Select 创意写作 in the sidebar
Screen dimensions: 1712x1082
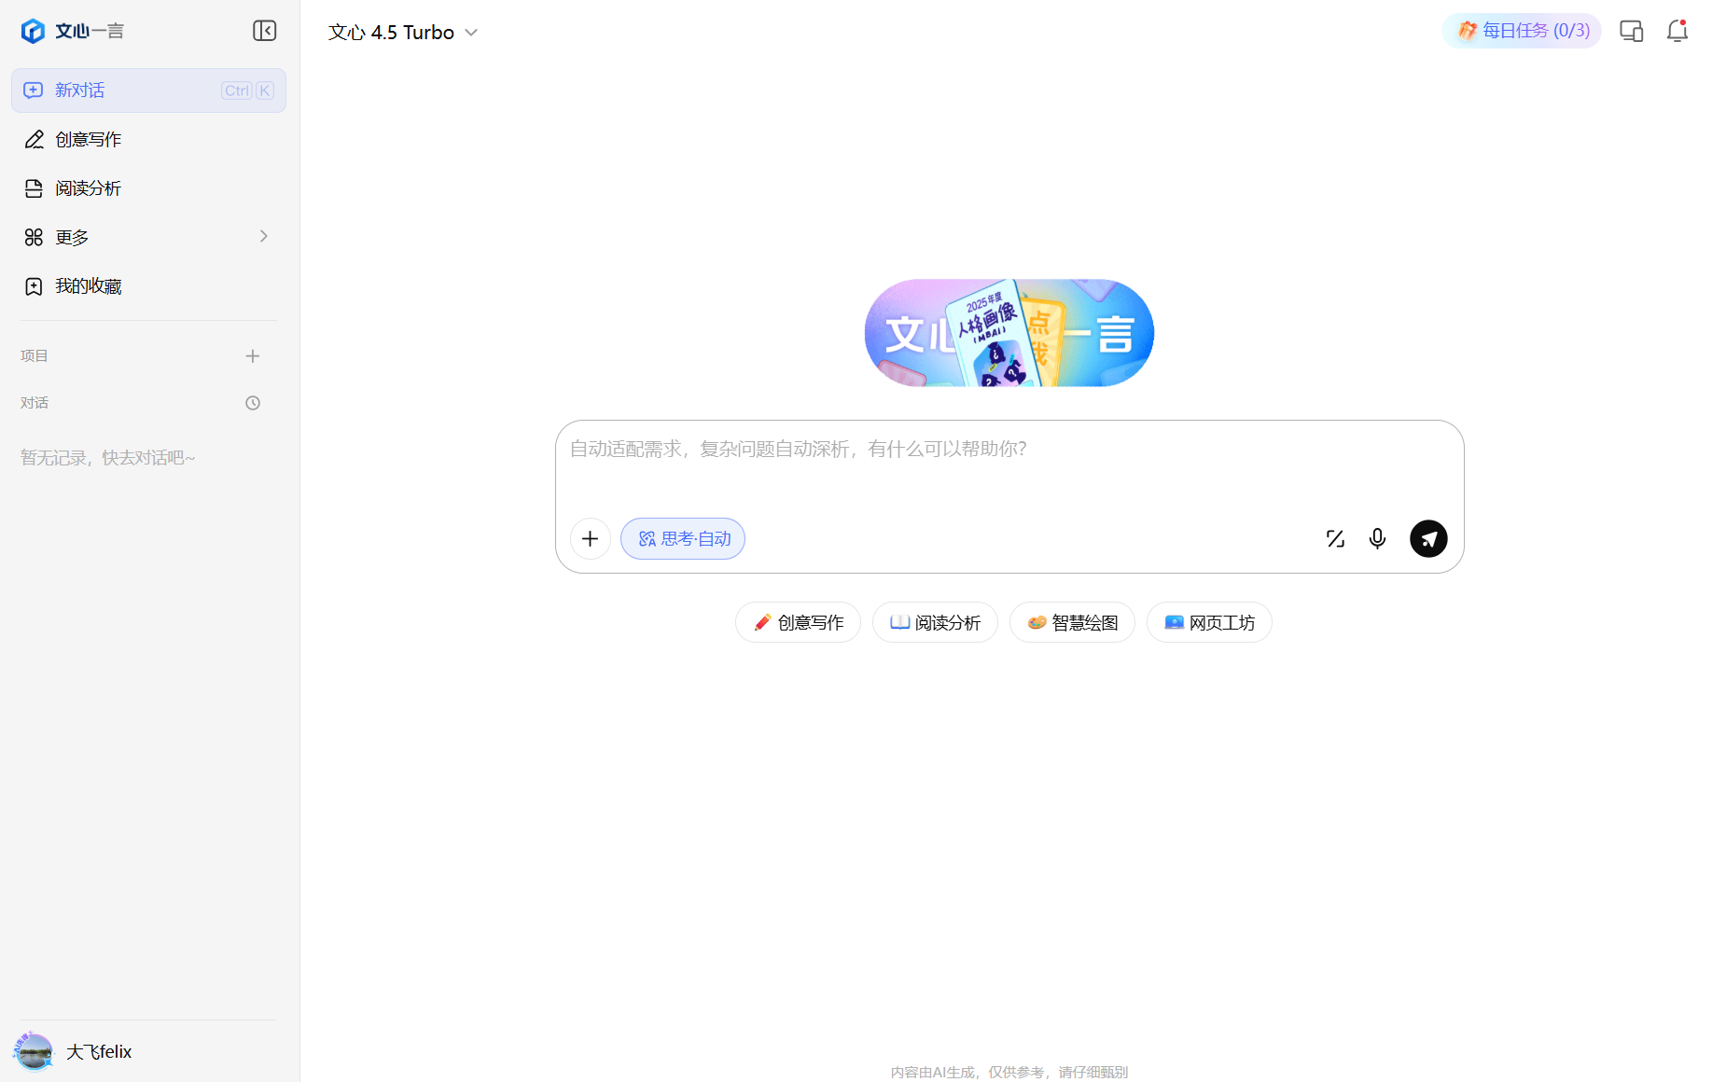(149, 139)
